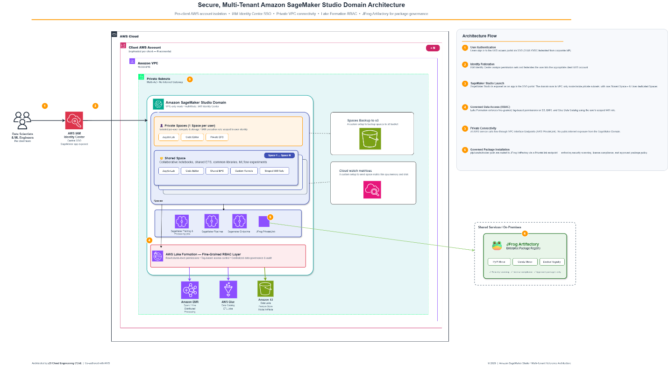The image size is (668, 366).
Task: Click the JFrog Artifactory frog icon
Action: point(497,246)
